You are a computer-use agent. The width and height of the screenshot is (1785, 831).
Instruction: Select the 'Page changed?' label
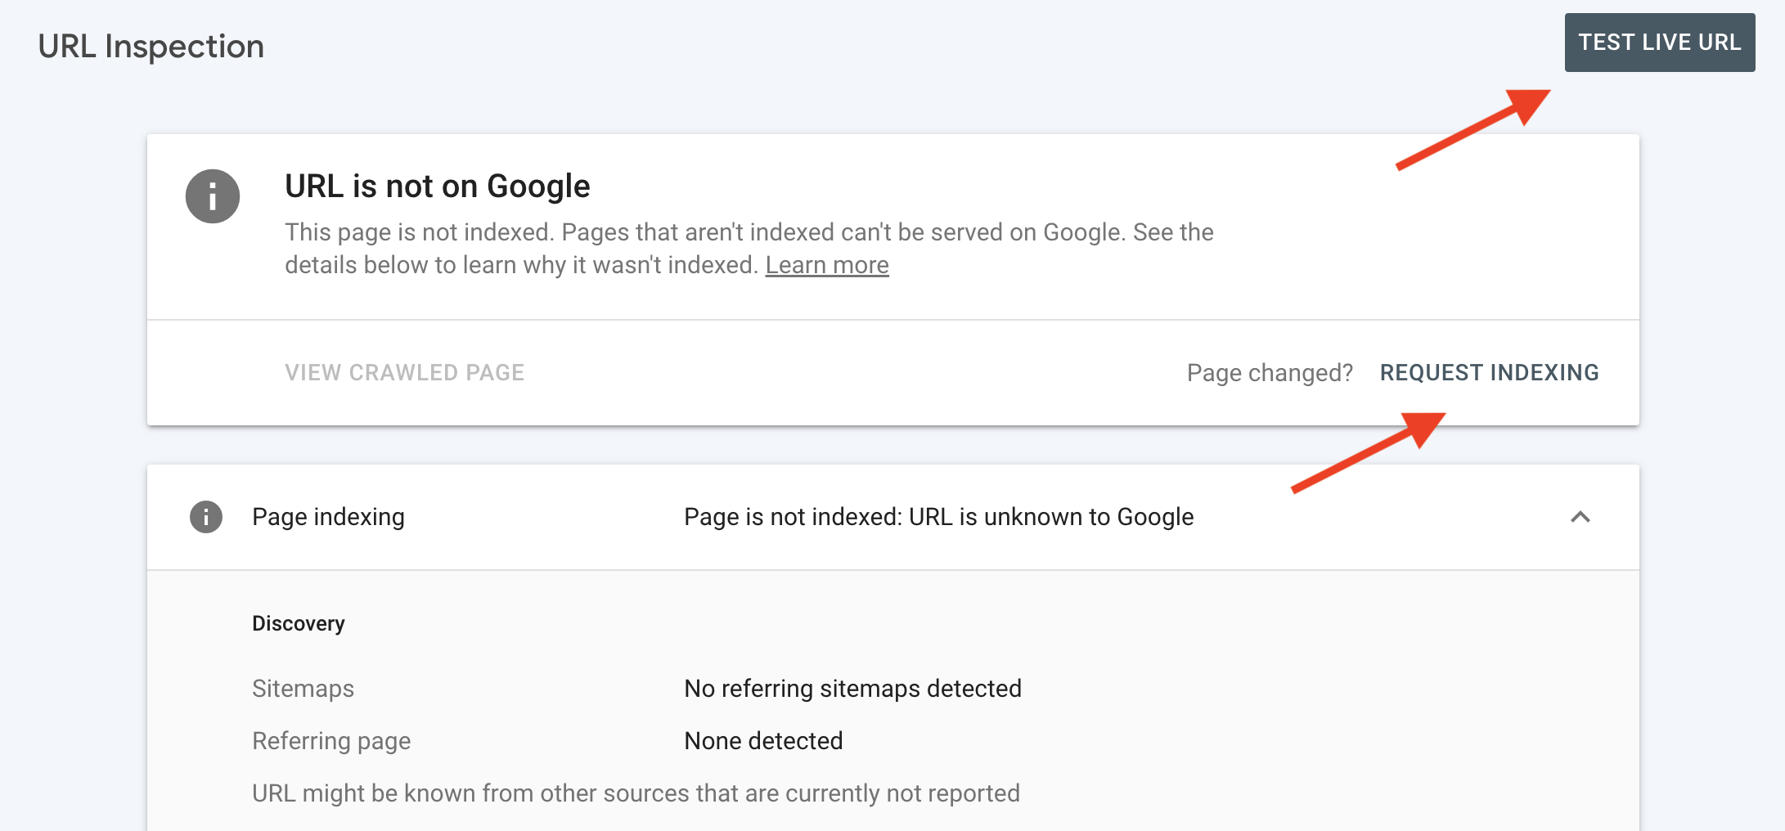click(1270, 372)
